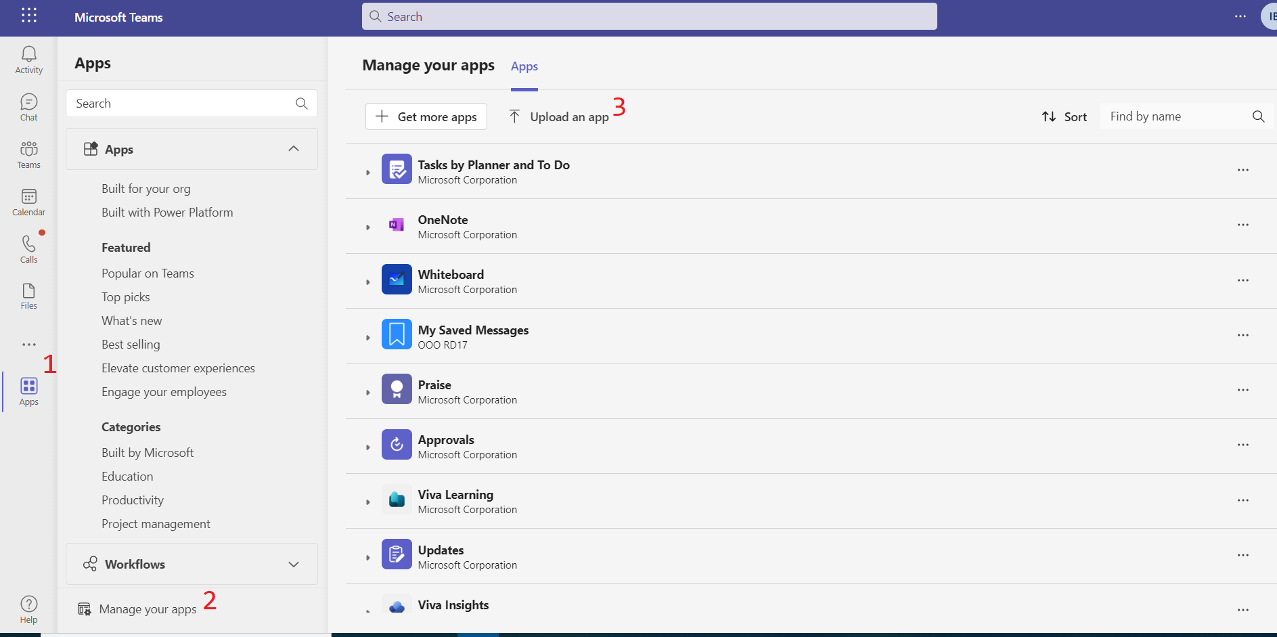
Task: Open more options for Whiteboard
Action: (1243, 280)
